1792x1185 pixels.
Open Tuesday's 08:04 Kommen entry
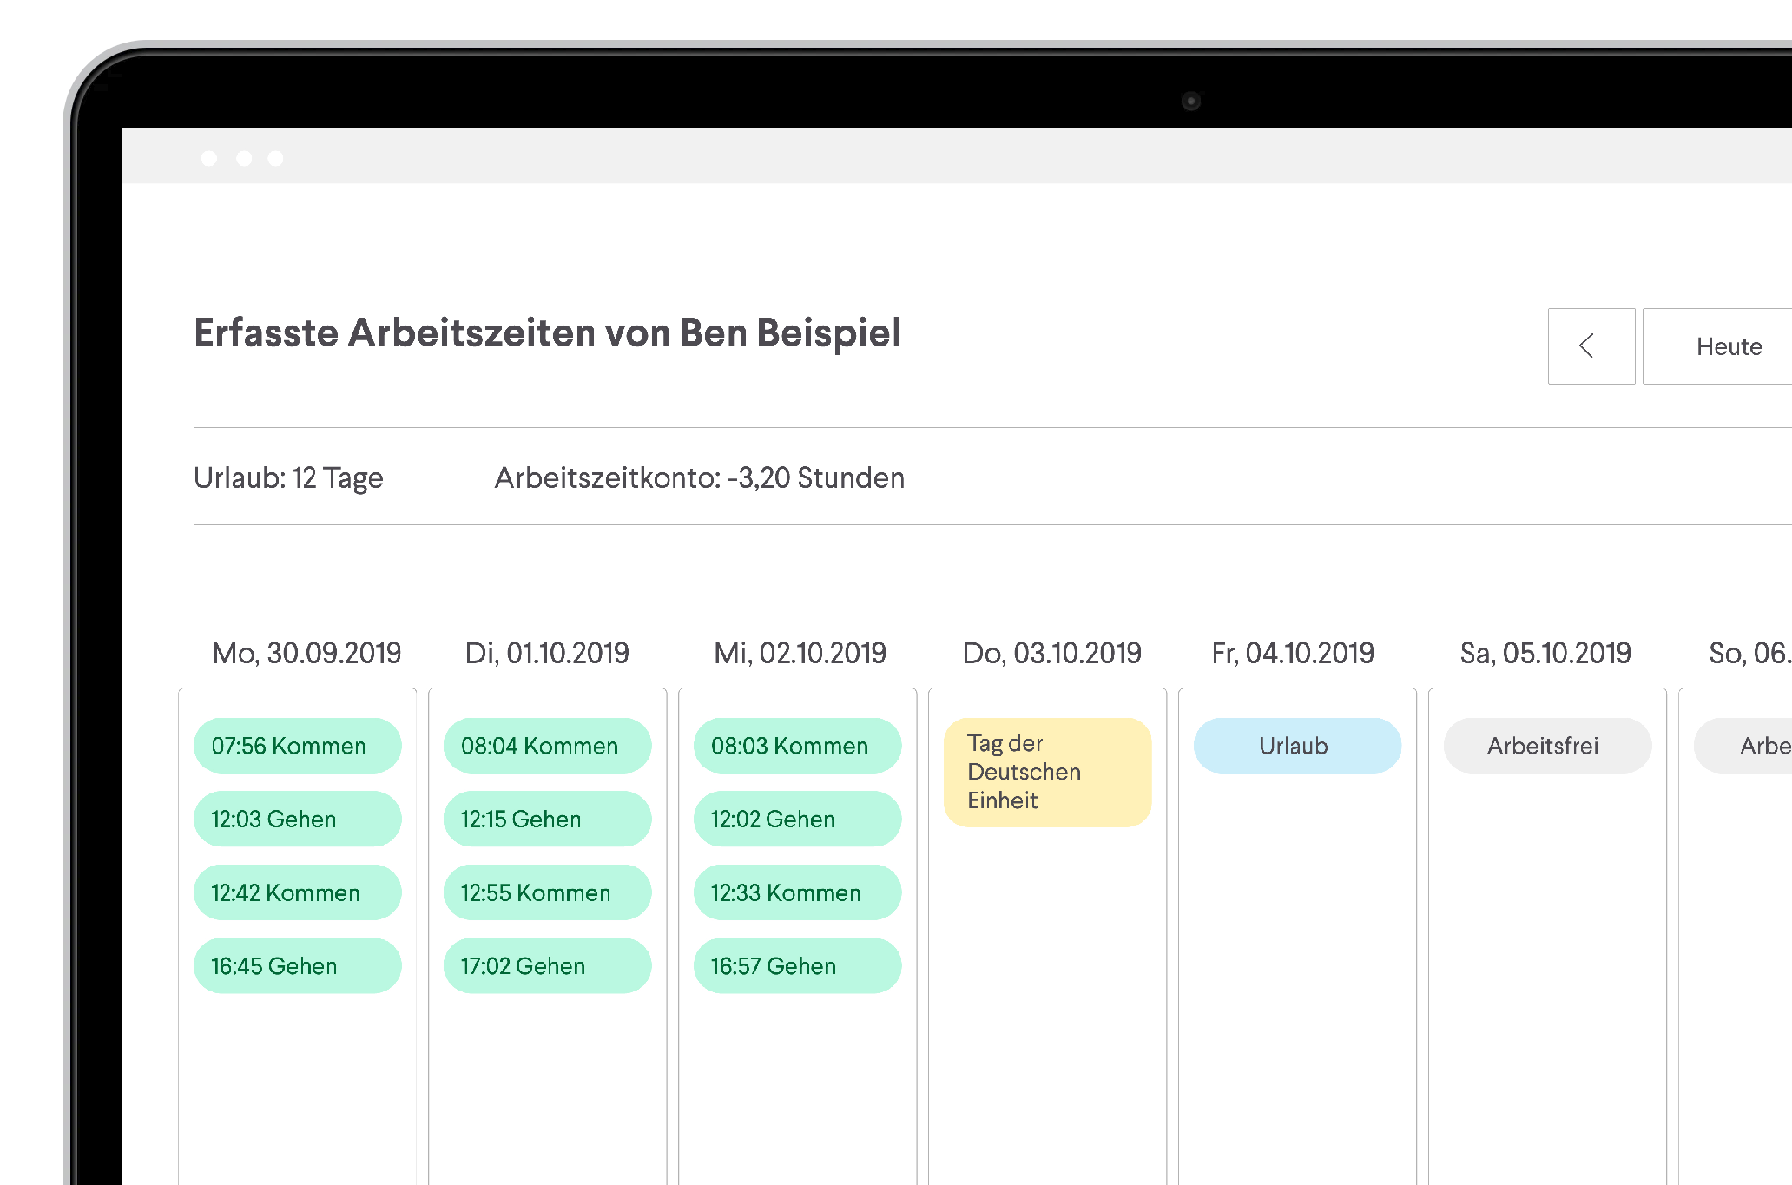pos(547,746)
